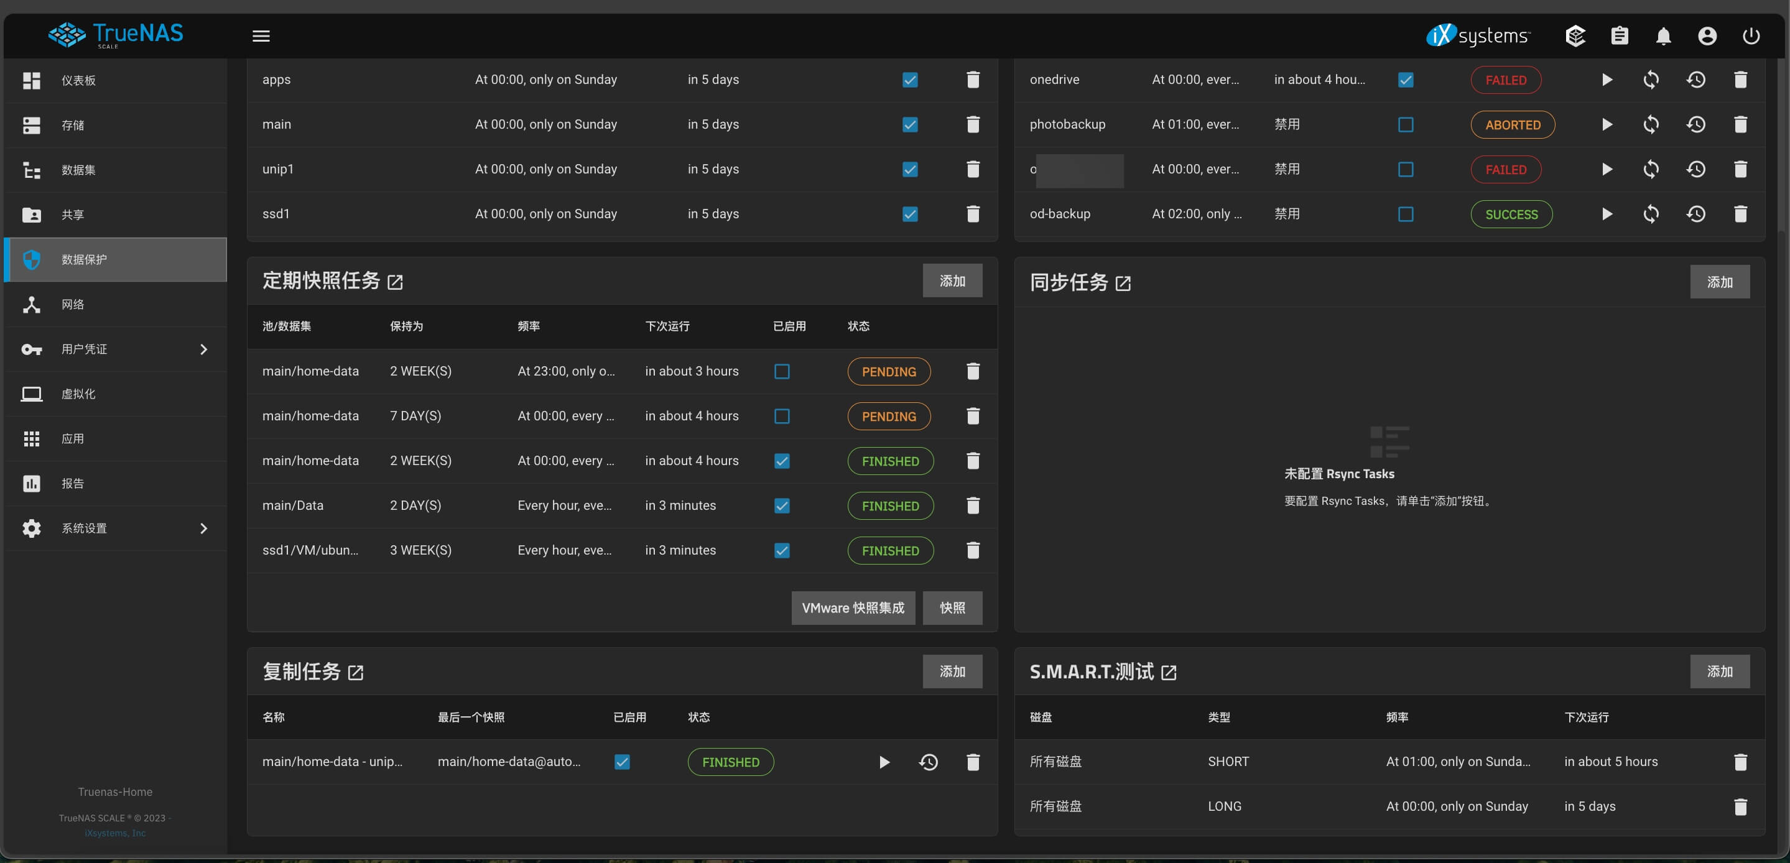The image size is (1790, 863).
Task: Expand the 系统设置 submenu chevron
Action: (x=203, y=528)
